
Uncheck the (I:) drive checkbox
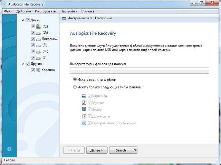33,58
